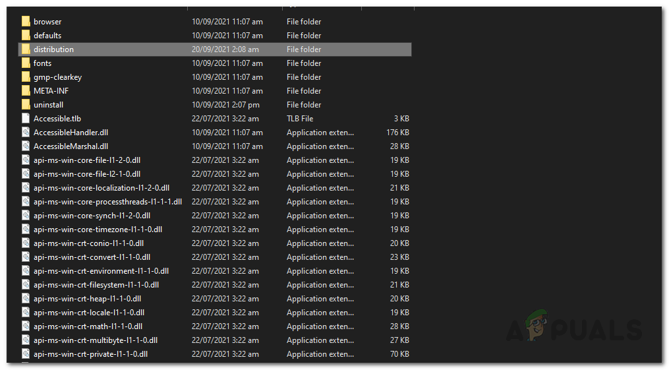
Task: Select the distribution folder name
Action: (54, 49)
